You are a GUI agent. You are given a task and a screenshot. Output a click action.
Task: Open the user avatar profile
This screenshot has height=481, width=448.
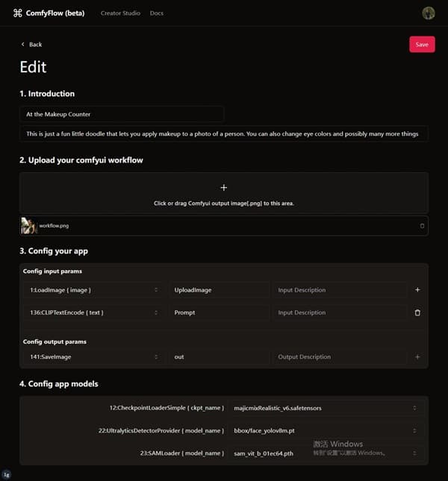click(x=428, y=13)
